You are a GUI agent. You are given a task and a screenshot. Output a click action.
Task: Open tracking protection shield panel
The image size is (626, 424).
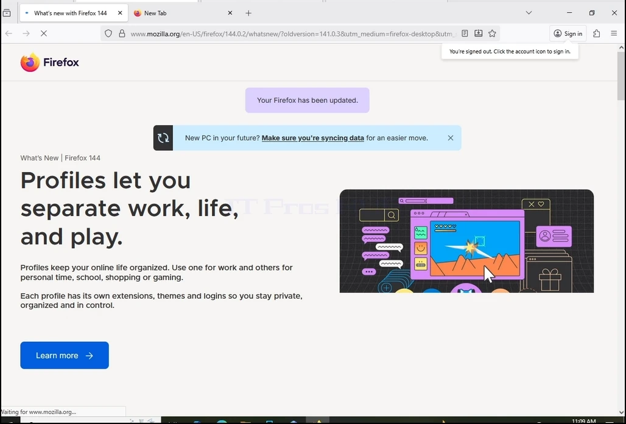pyautogui.click(x=108, y=34)
